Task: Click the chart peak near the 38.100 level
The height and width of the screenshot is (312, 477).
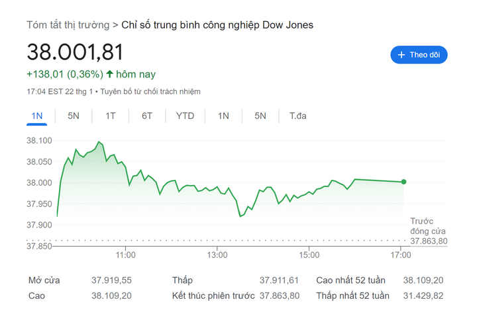Action: 99,141
